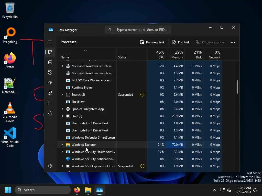Click the Run new task button

(152, 42)
